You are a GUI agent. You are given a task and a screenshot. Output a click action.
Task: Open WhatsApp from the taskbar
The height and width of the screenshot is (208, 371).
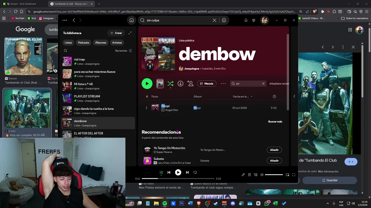pos(267,203)
